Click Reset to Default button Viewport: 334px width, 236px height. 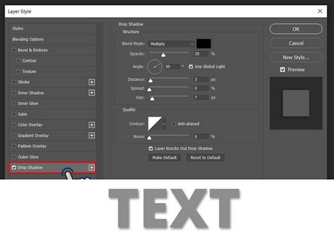click(205, 158)
